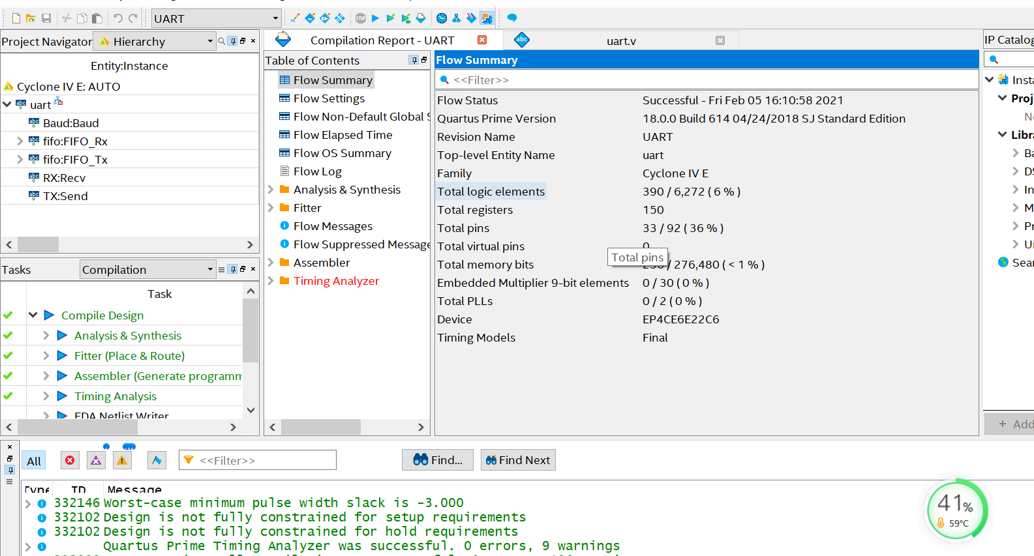Image resolution: width=1034 pixels, height=556 pixels.
Task: Open the Messages panel menu icon
Action: click(x=10, y=482)
